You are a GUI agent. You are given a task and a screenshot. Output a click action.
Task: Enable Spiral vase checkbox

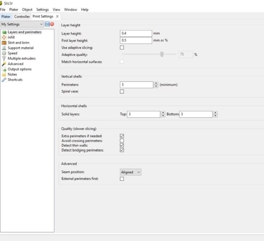pyautogui.click(x=122, y=92)
